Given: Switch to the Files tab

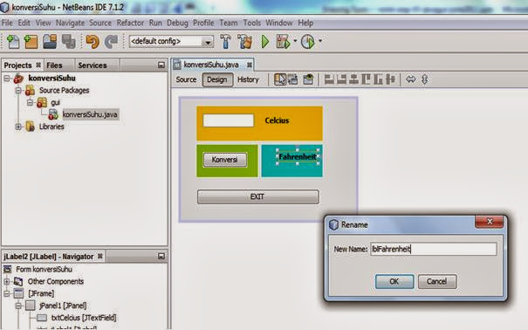Looking at the screenshot, I should pyautogui.click(x=54, y=65).
